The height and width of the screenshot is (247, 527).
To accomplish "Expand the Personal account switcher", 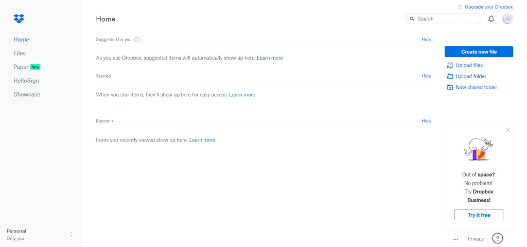I will tap(71, 234).
